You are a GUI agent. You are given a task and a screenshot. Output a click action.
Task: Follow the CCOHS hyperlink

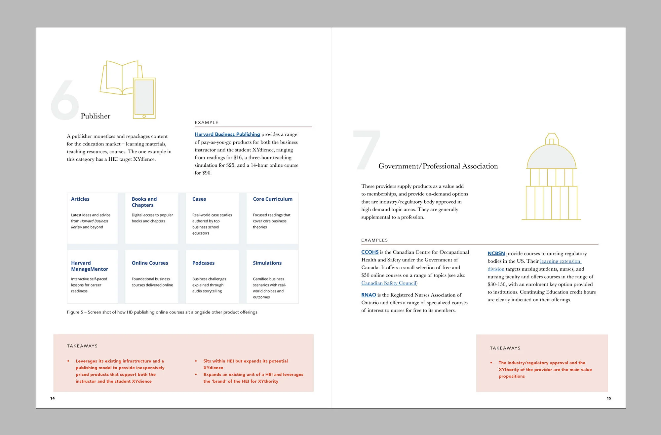pos(370,252)
